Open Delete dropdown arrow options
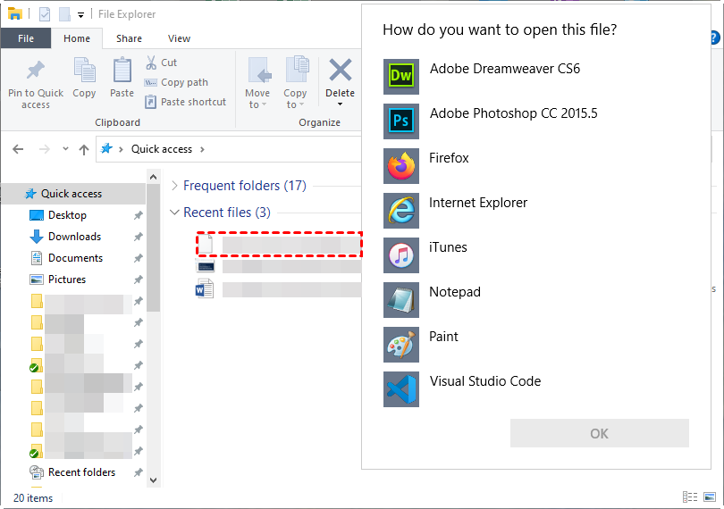724x509 pixels. [x=340, y=104]
